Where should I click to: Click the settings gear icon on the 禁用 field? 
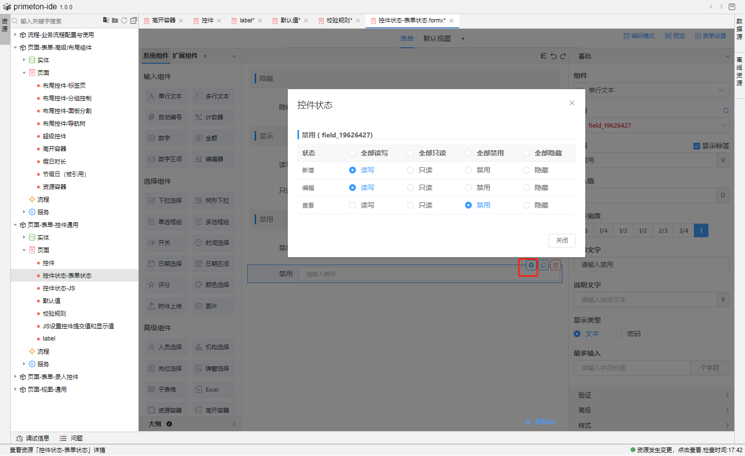coord(531,266)
